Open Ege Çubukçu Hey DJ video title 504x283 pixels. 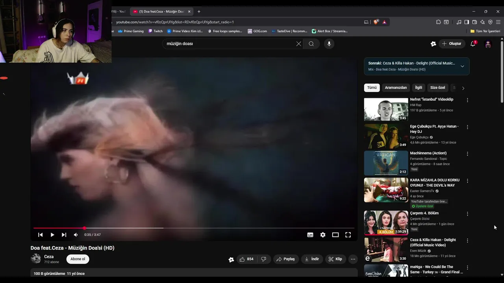point(434,129)
